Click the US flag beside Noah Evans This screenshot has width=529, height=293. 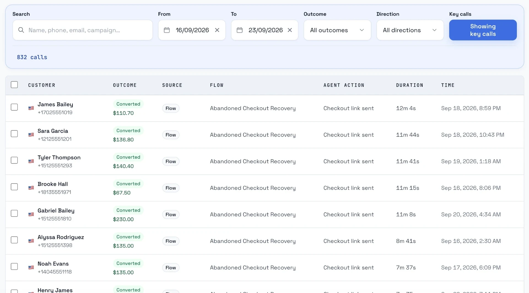[x=31, y=267]
